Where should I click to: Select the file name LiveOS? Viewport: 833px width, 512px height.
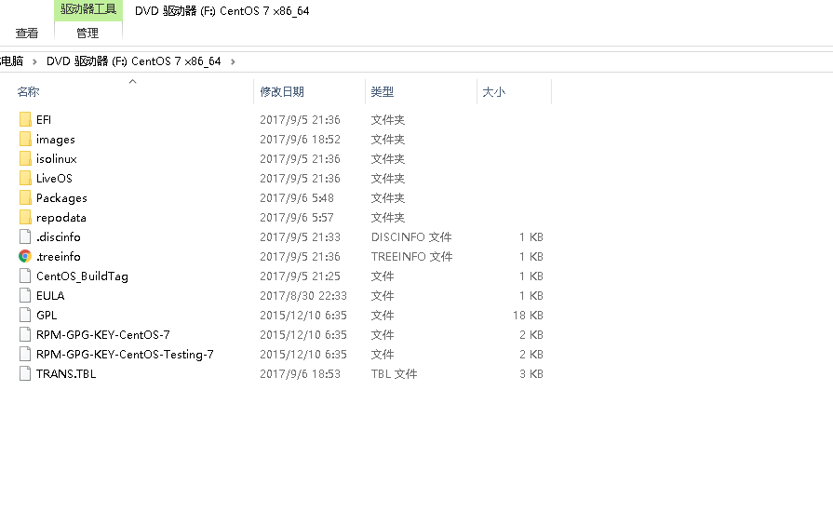click(54, 179)
